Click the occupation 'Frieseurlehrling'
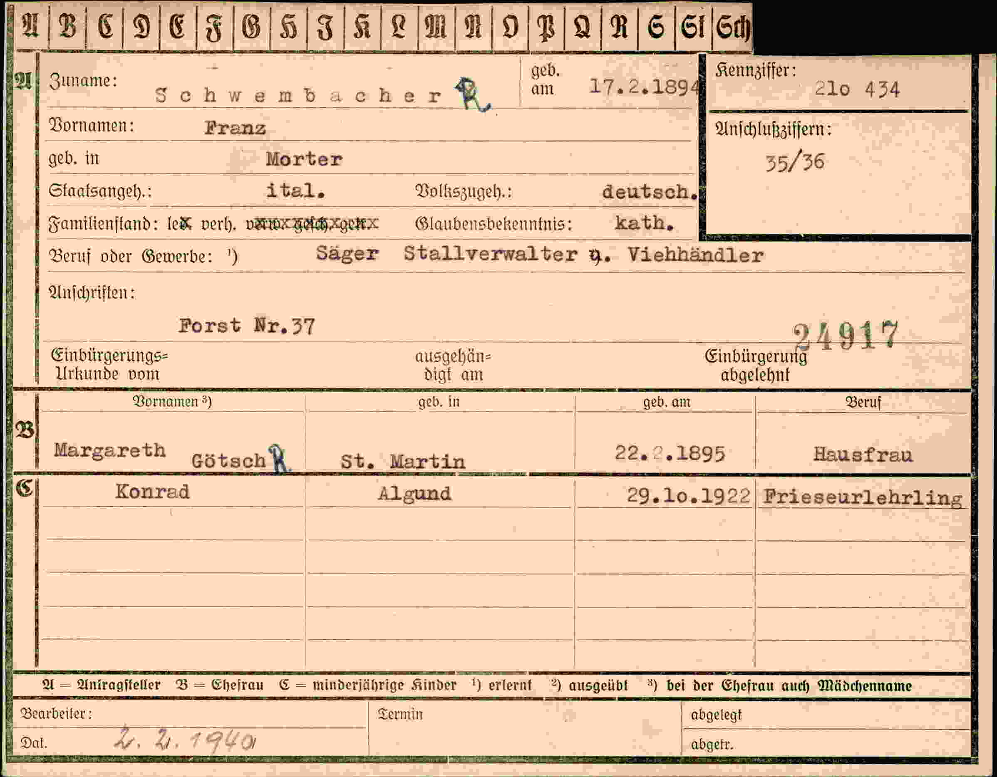This screenshot has height=777, width=997. point(863,498)
